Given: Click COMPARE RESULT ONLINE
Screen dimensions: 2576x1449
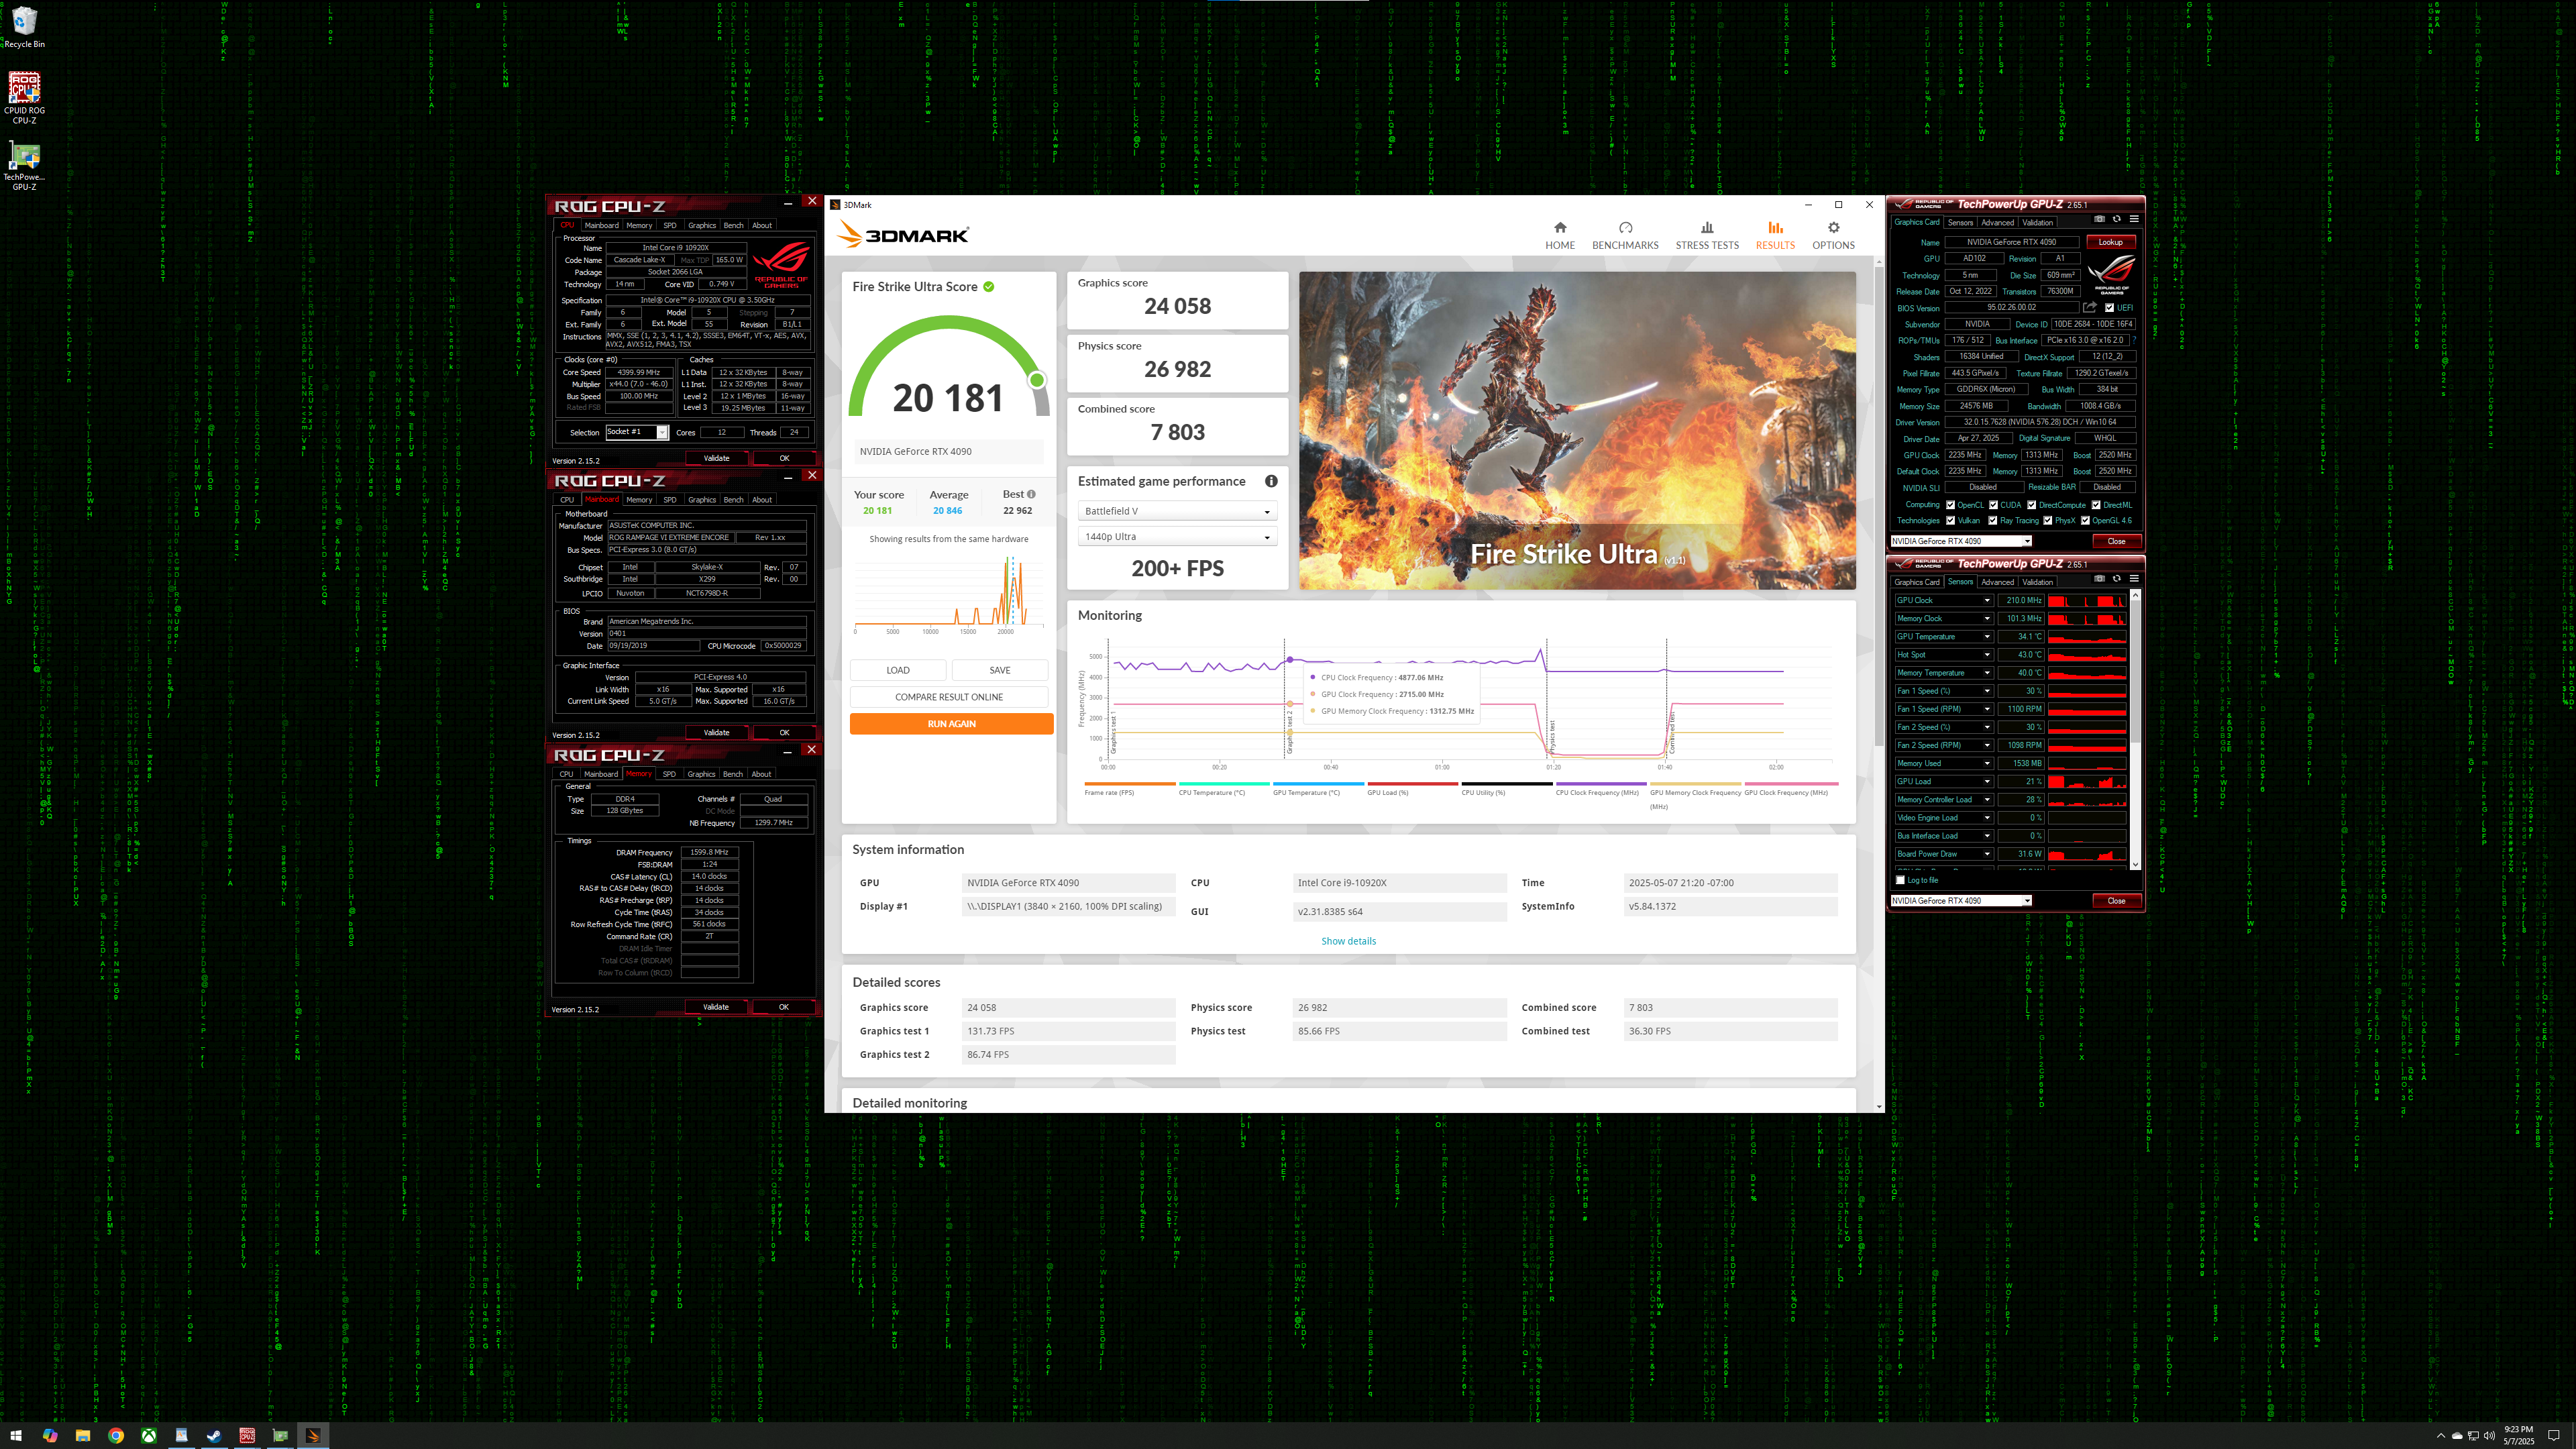Looking at the screenshot, I should click(949, 697).
